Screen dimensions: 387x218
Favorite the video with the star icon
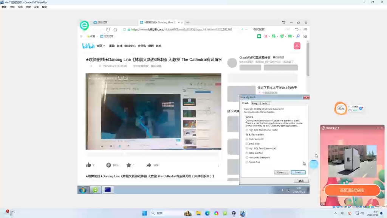(128, 165)
